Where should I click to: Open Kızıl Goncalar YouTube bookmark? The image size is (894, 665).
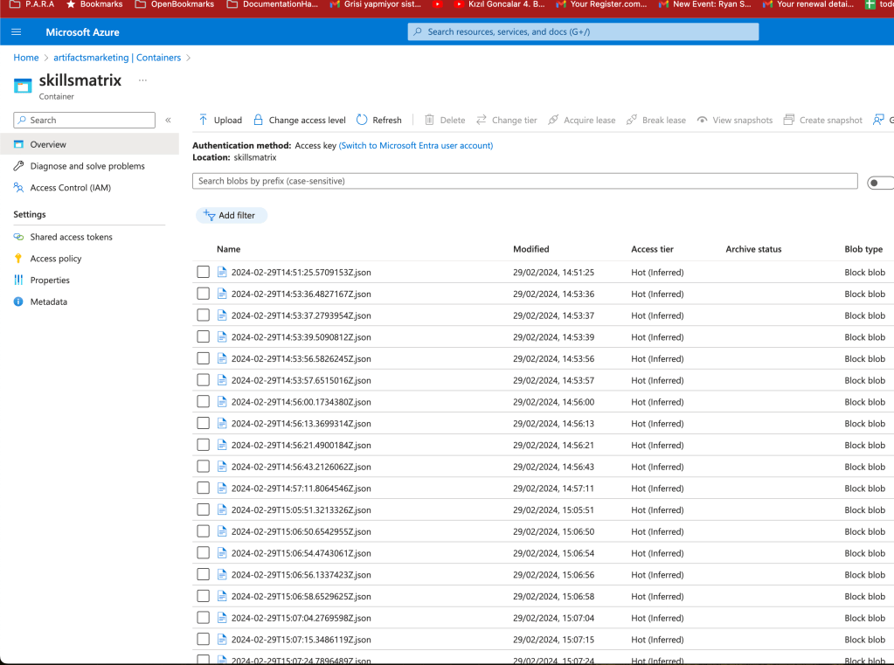pyautogui.click(x=499, y=4)
